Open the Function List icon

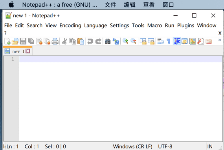(x=201, y=41)
